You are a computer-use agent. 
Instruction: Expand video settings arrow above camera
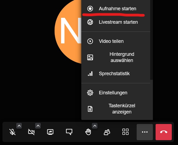[38, 126]
